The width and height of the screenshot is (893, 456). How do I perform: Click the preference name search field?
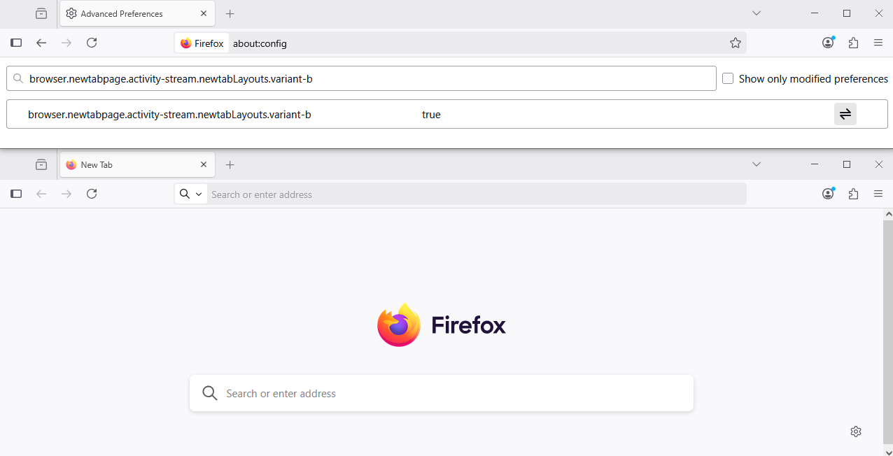(361, 78)
